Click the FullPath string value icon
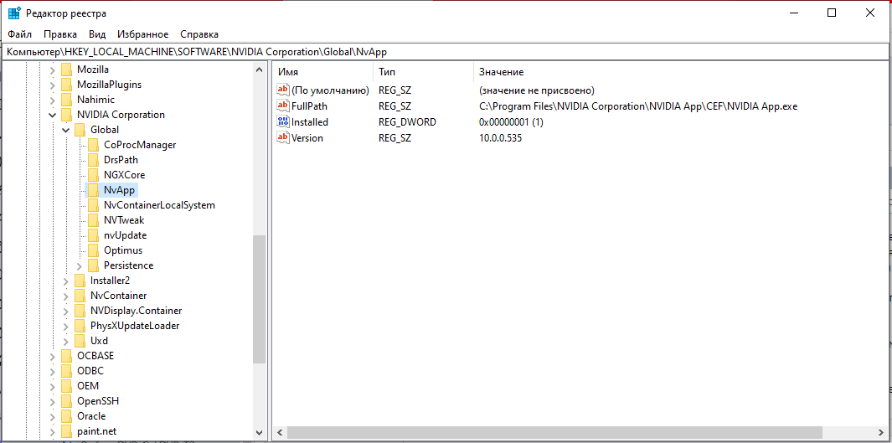 coord(283,106)
